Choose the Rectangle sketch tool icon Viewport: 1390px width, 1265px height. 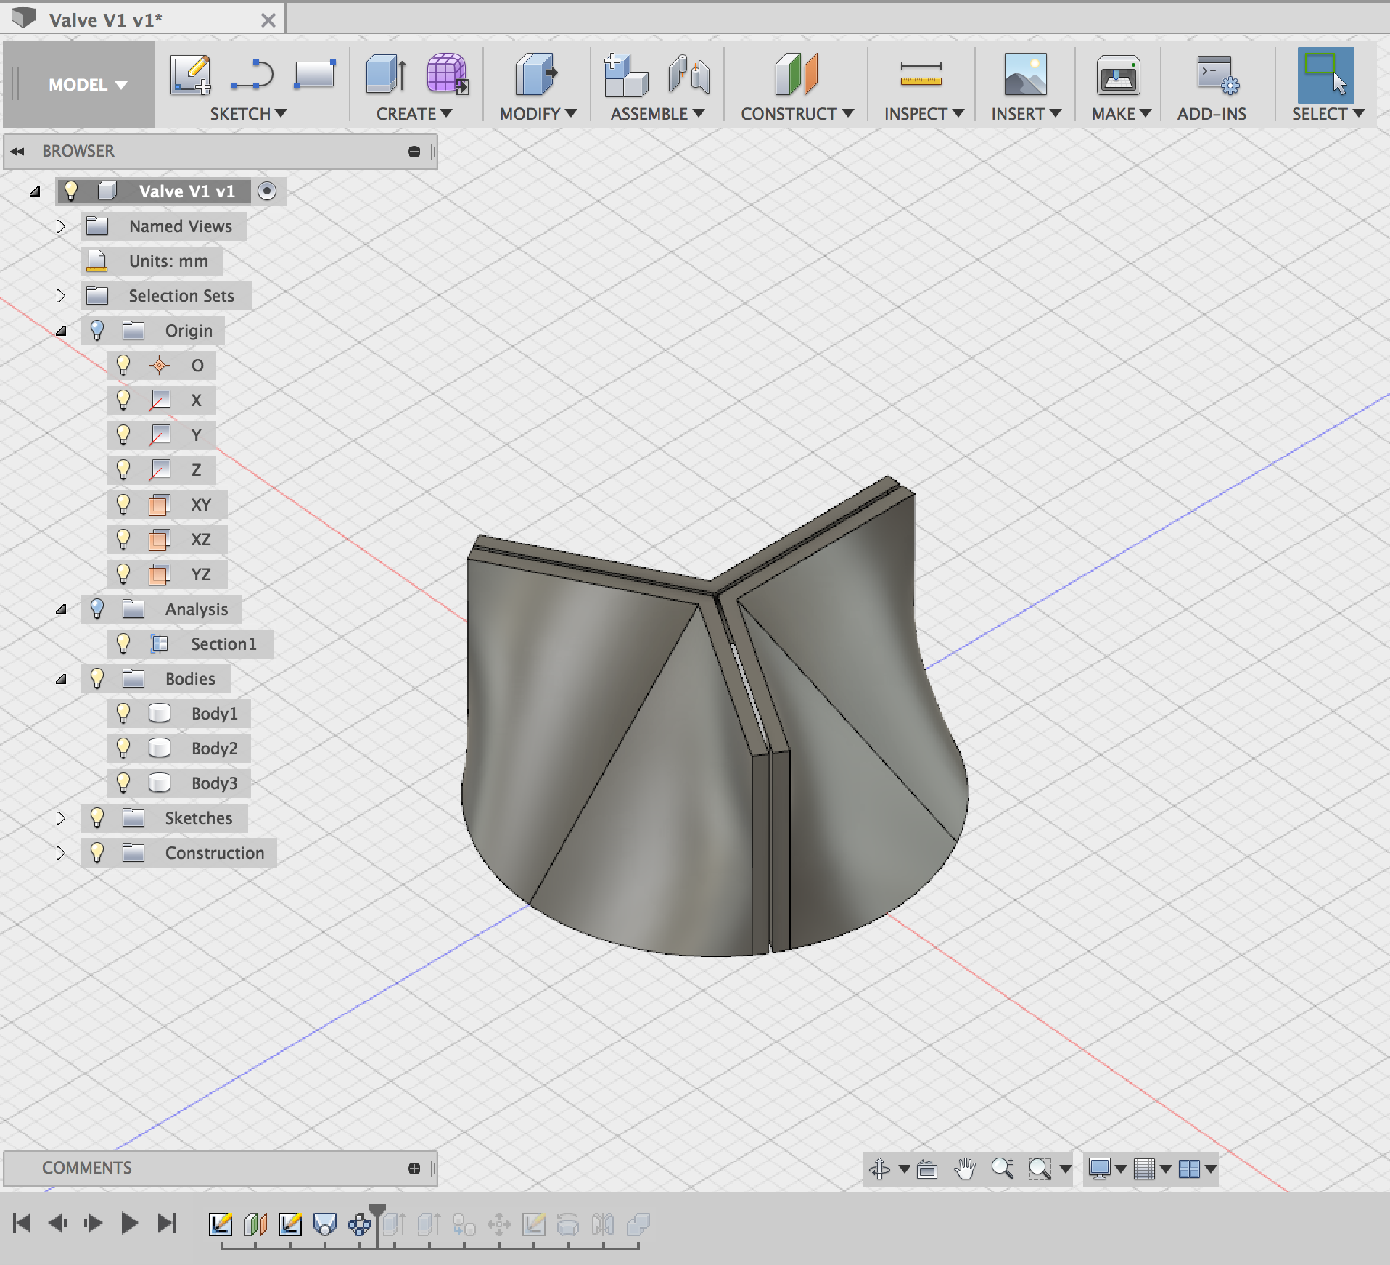tap(315, 75)
